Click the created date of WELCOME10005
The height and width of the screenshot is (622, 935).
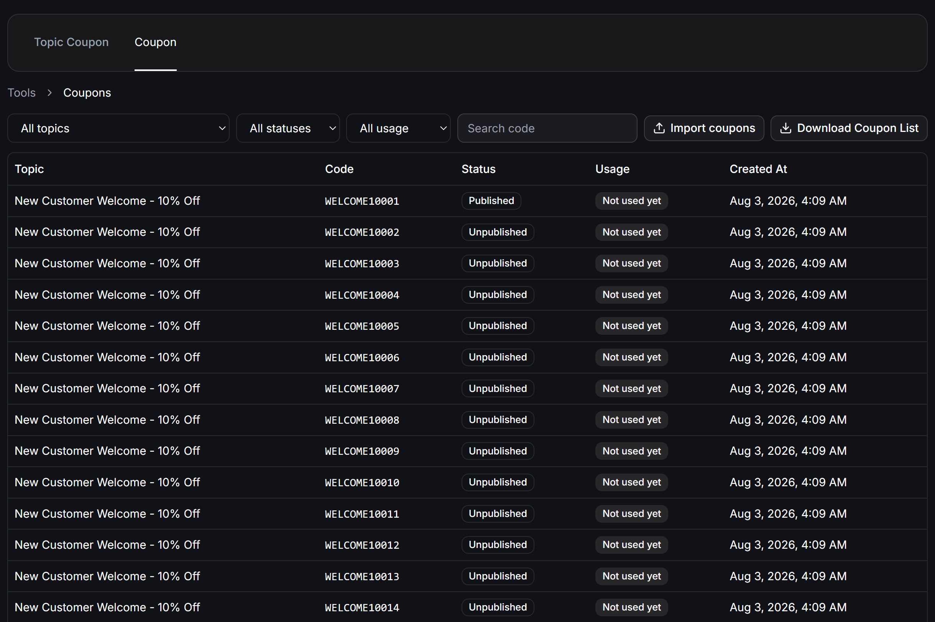pos(788,326)
